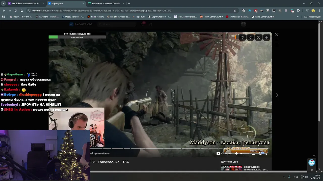The height and width of the screenshot is (181, 323).
Task: Adjust the video volume slider
Action: (244, 153)
